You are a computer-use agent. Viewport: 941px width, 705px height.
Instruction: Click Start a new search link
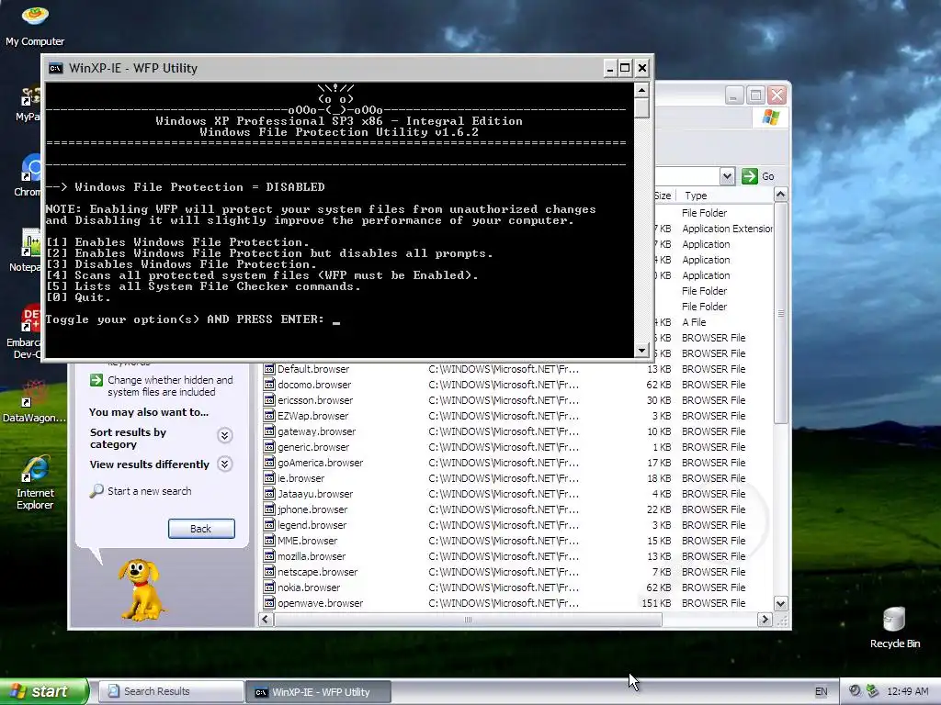(x=150, y=491)
